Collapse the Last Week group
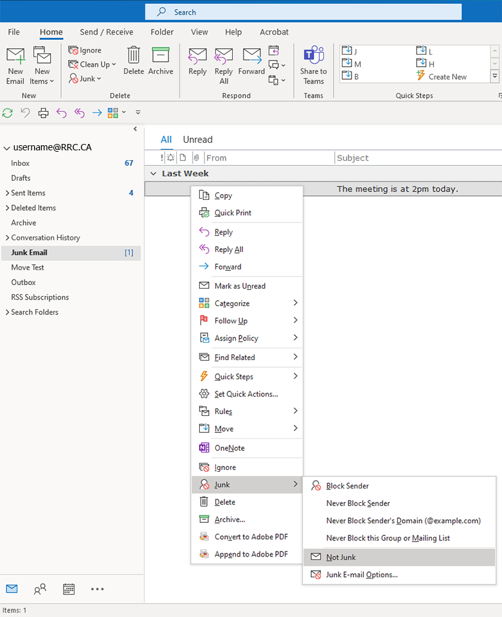 pos(153,174)
